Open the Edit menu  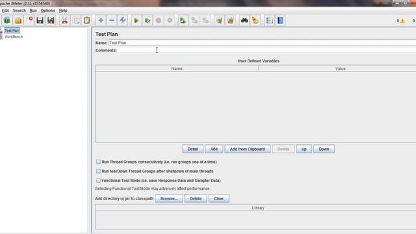point(5,10)
